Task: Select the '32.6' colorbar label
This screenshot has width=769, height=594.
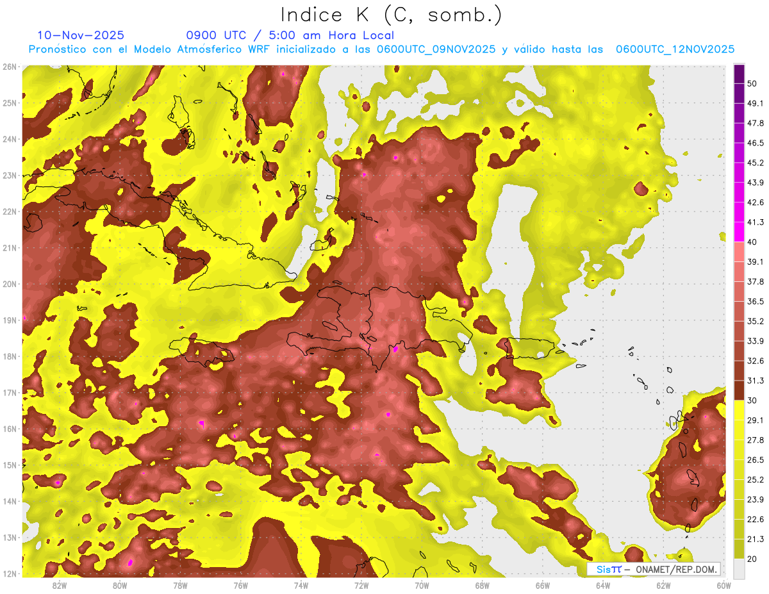Action: click(x=756, y=361)
